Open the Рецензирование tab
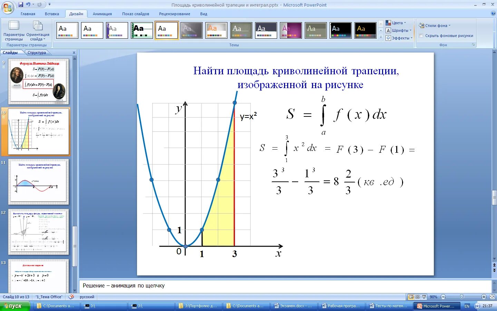The image size is (497, 311). (x=175, y=14)
